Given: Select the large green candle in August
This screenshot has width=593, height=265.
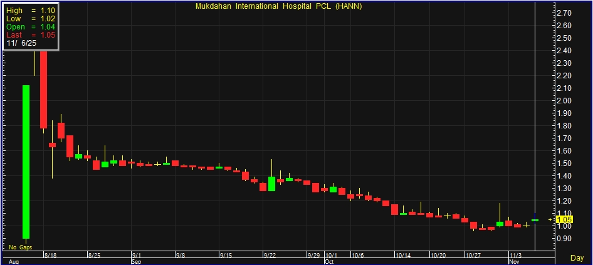Looking at the screenshot, I should 26,162.
